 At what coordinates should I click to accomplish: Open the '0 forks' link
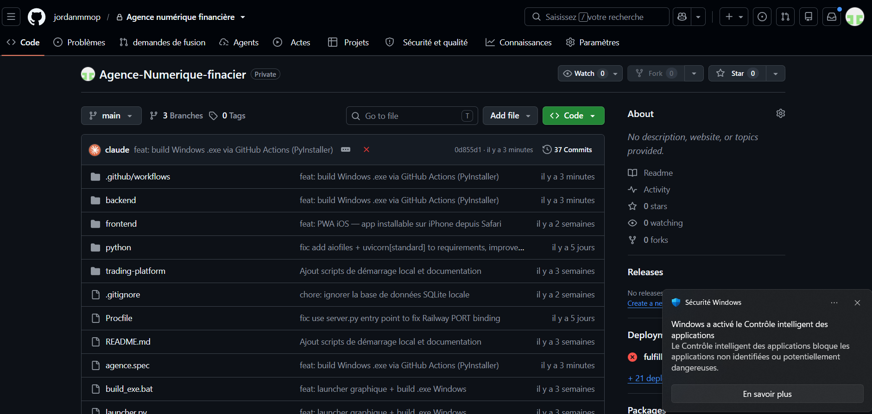[x=648, y=240]
